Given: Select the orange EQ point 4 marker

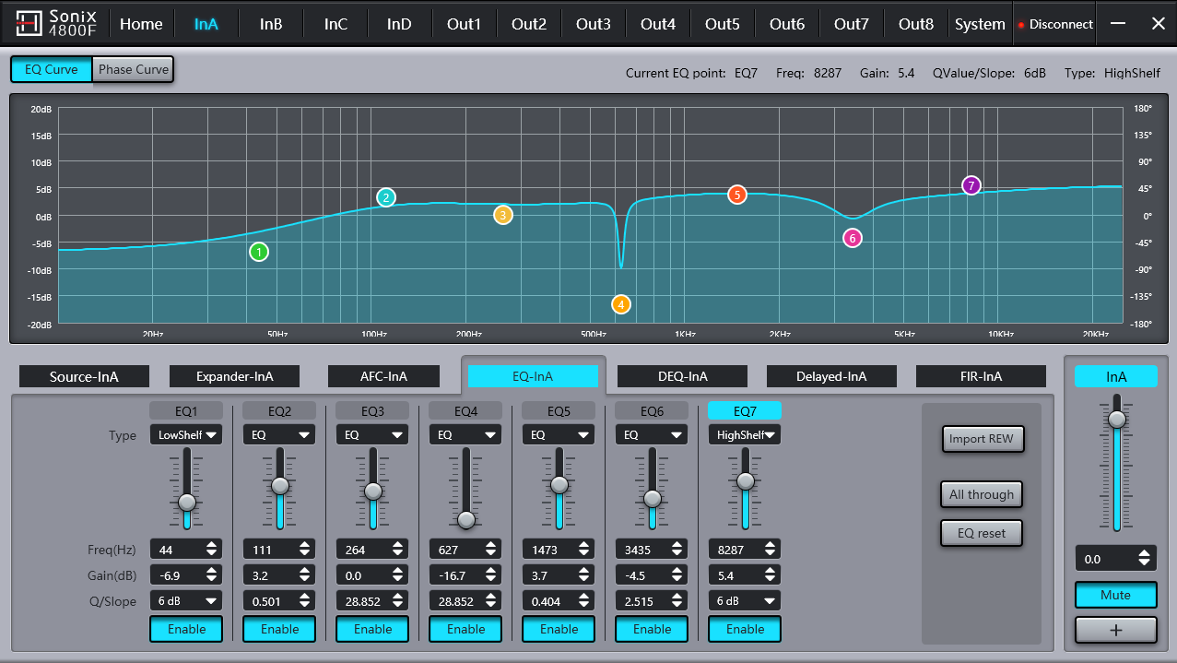Looking at the screenshot, I should click(x=621, y=304).
